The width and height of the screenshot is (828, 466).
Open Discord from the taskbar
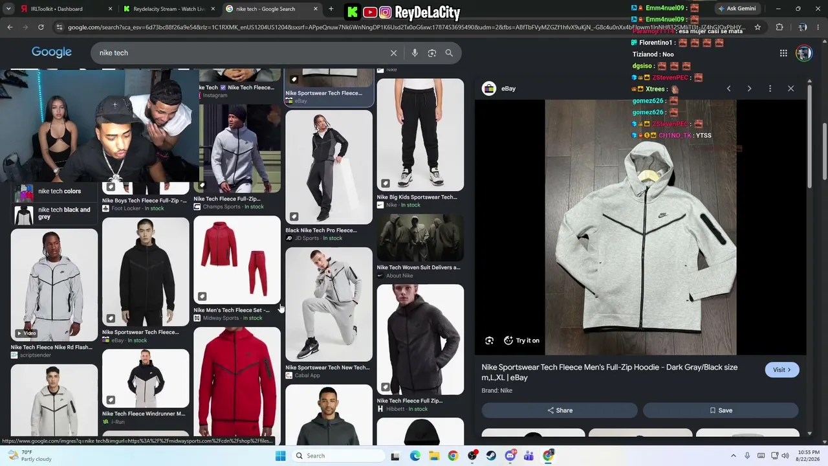point(510,456)
